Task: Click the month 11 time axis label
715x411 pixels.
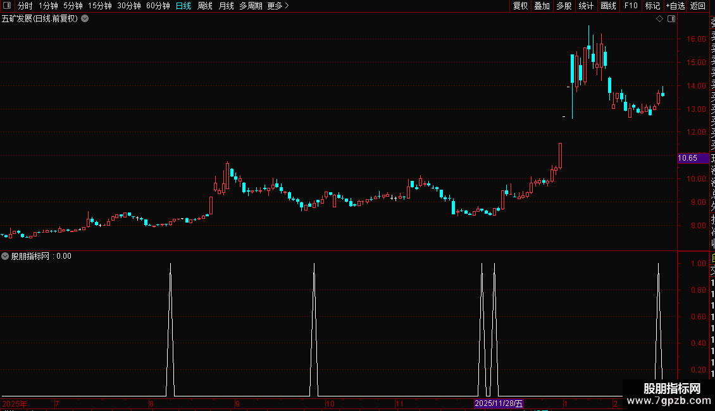Action: pyautogui.click(x=399, y=404)
